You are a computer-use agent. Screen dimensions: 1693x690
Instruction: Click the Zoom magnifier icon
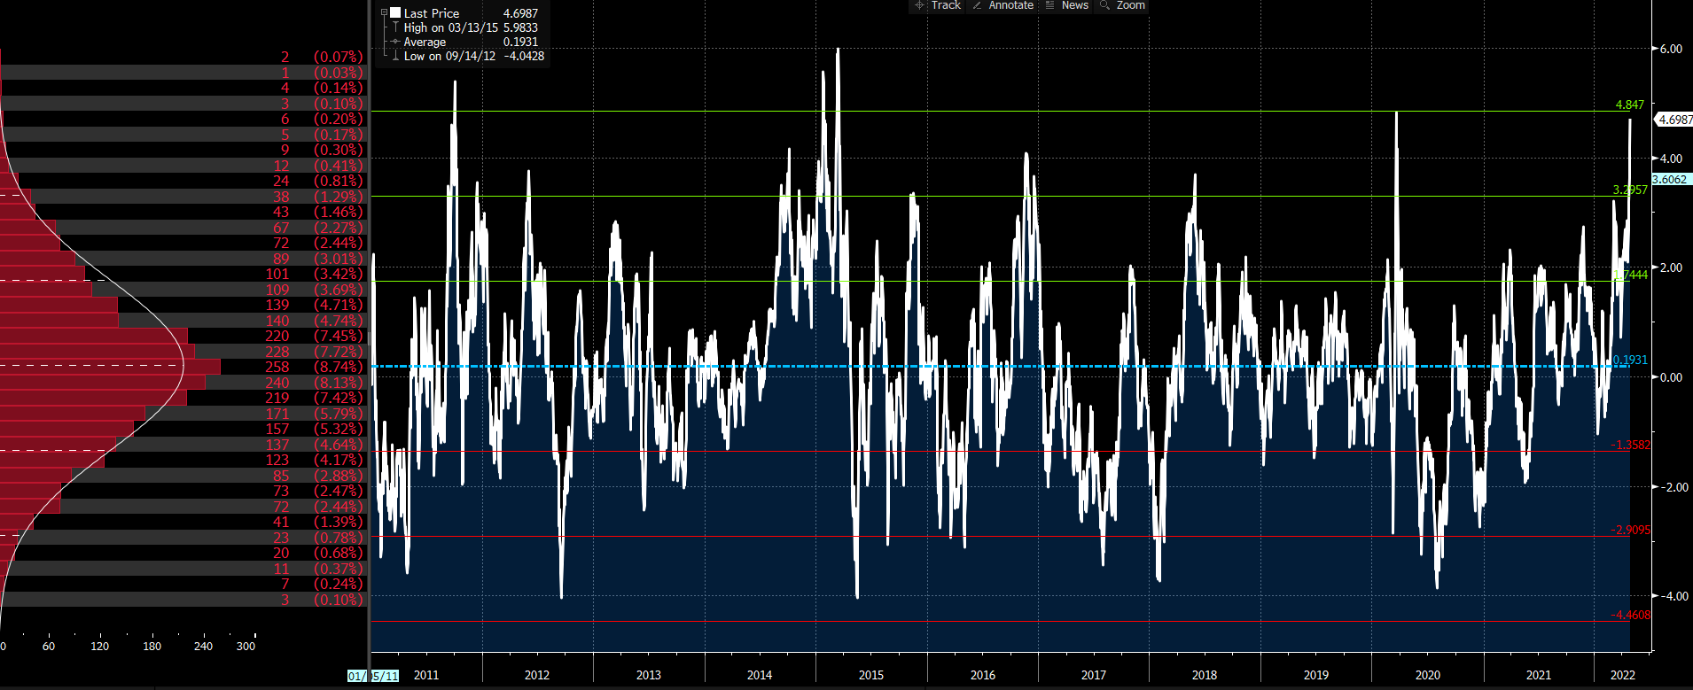[1104, 5]
